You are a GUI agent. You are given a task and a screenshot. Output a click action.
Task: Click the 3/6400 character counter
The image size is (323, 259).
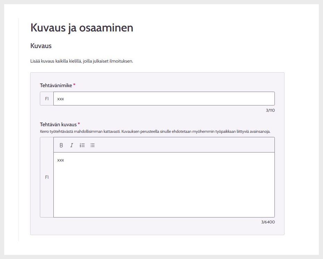click(x=268, y=222)
